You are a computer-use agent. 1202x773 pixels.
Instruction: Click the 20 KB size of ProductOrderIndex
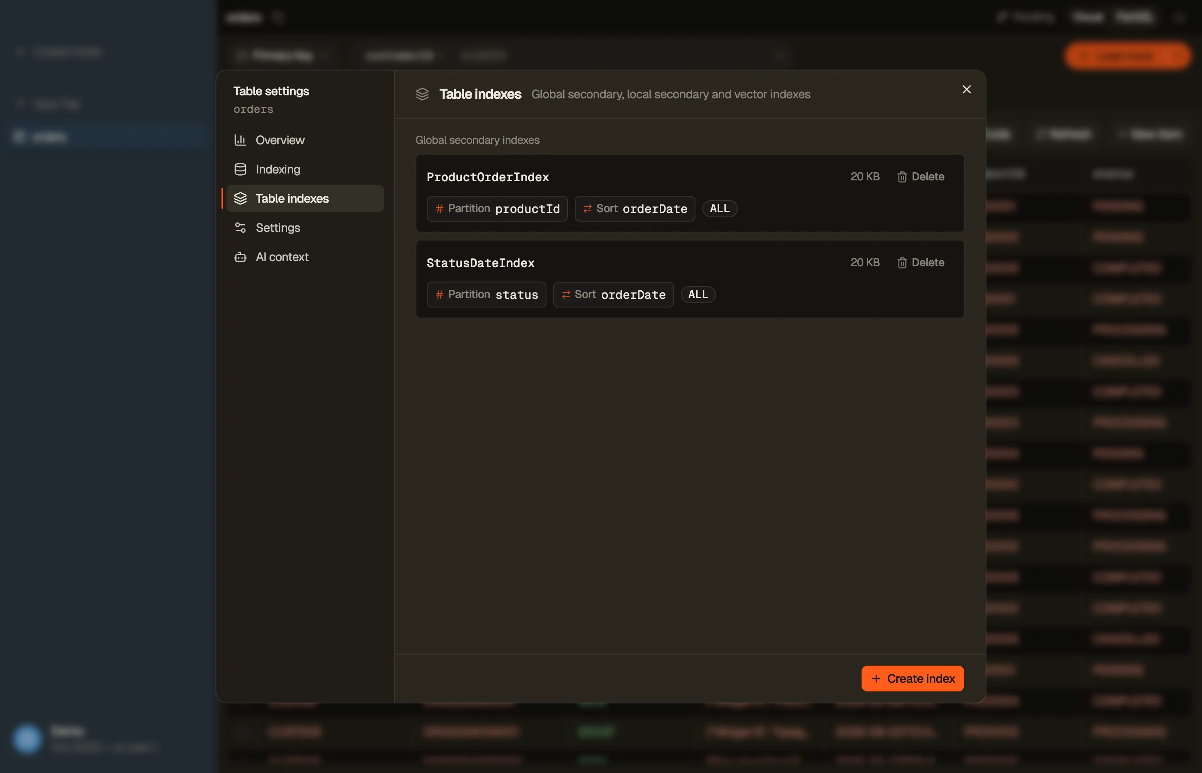click(x=865, y=177)
